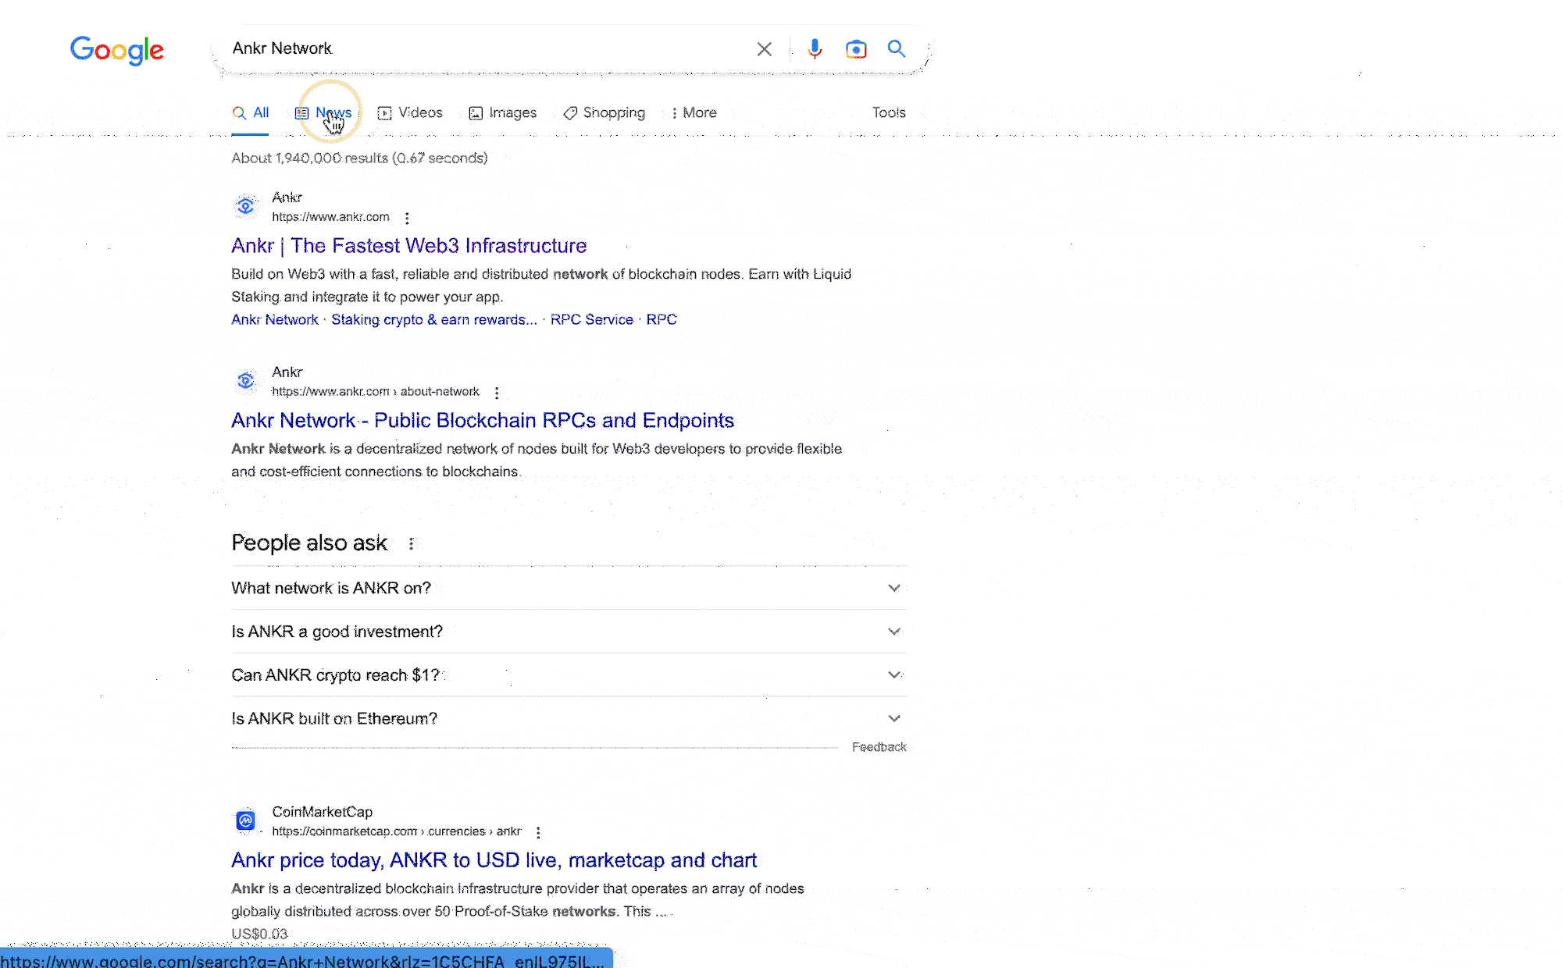
Task: Open Google Lens camera search
Action: point(856,48)
